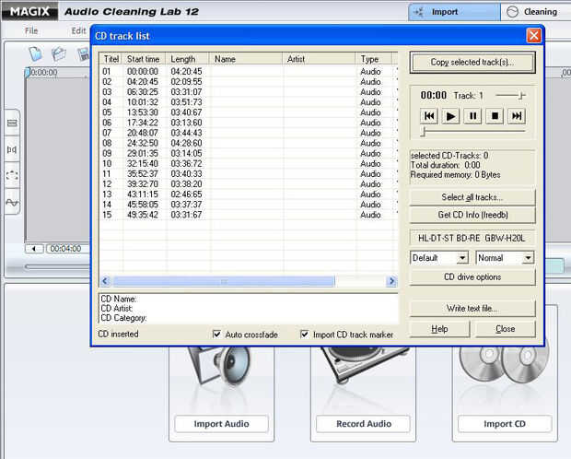
Task: Click Get CD Info (freedb) button
Action: click(472, 215)
